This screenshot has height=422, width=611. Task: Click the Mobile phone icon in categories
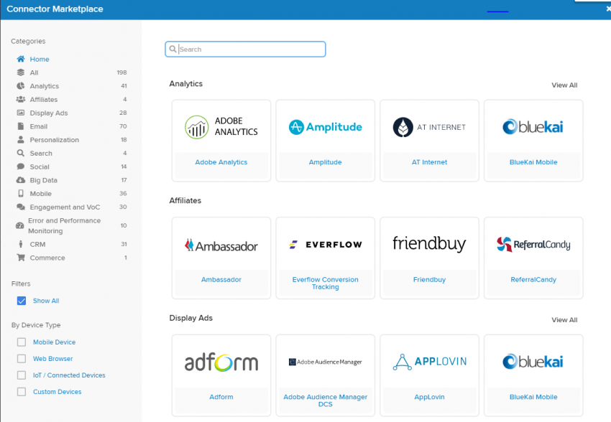(21, 194)
